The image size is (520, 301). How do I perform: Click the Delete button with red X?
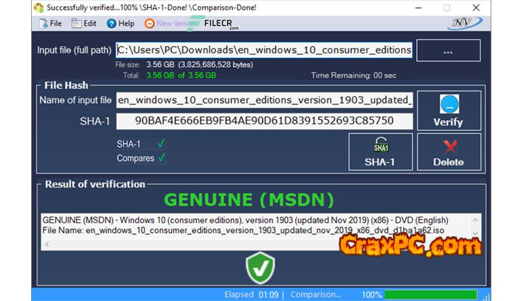[x=448, y=152]
